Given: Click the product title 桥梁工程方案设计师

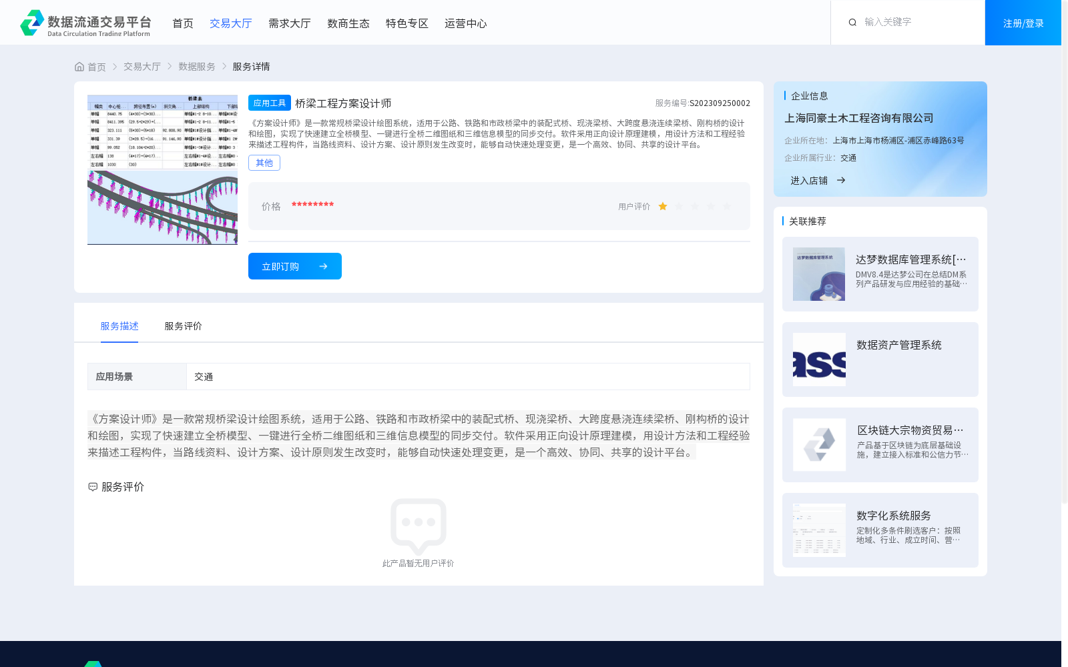Looking at the screenshot, I should click(343, 103).
